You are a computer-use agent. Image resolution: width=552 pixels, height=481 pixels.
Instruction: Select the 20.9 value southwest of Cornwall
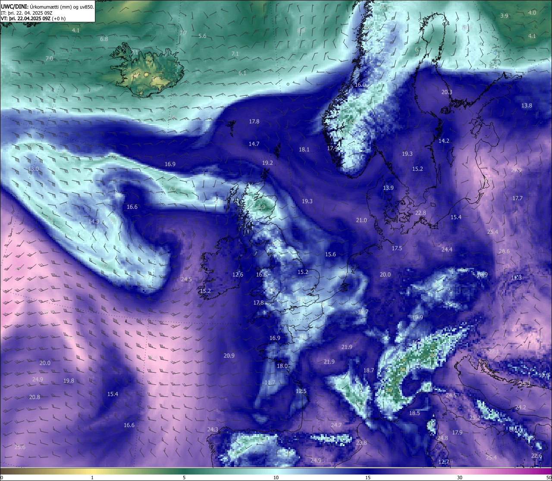pos(229,356)
